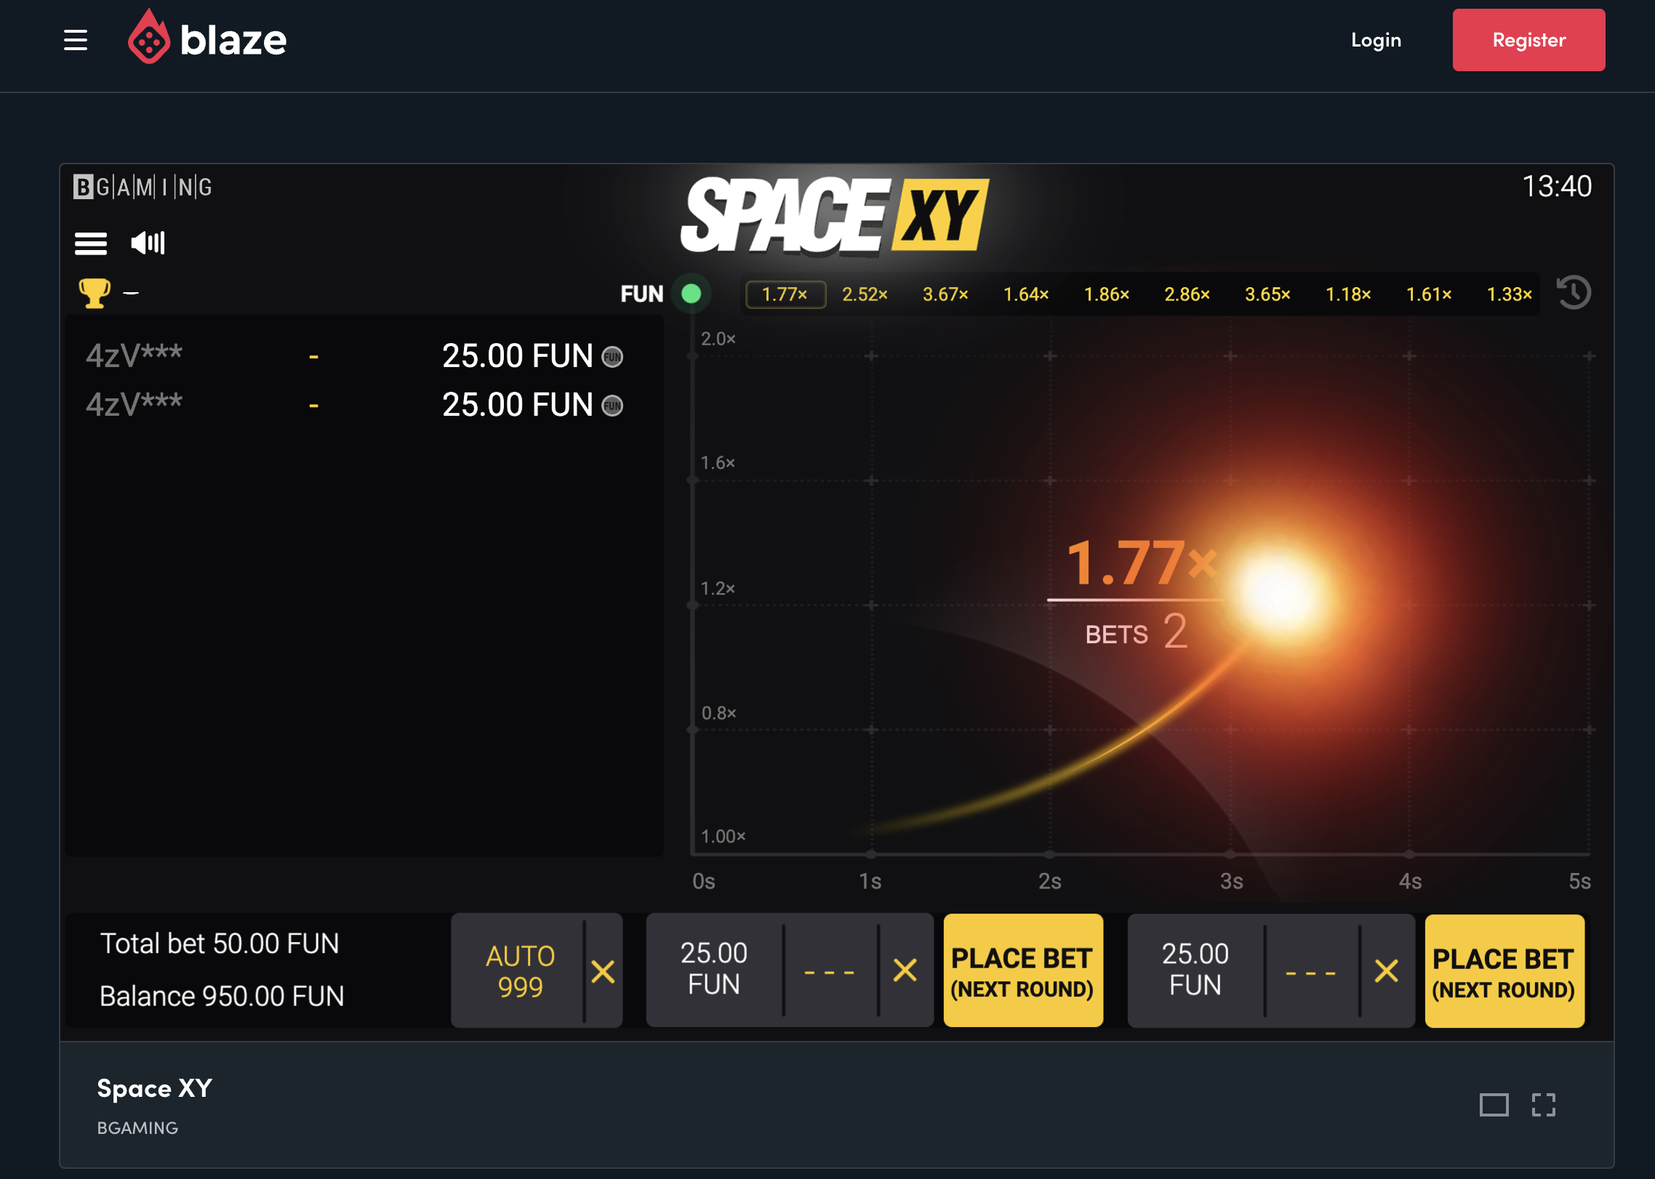Open the Space XY game menu icon
This screenshot has width=1655, height=1179.
(x=91, y=243)
